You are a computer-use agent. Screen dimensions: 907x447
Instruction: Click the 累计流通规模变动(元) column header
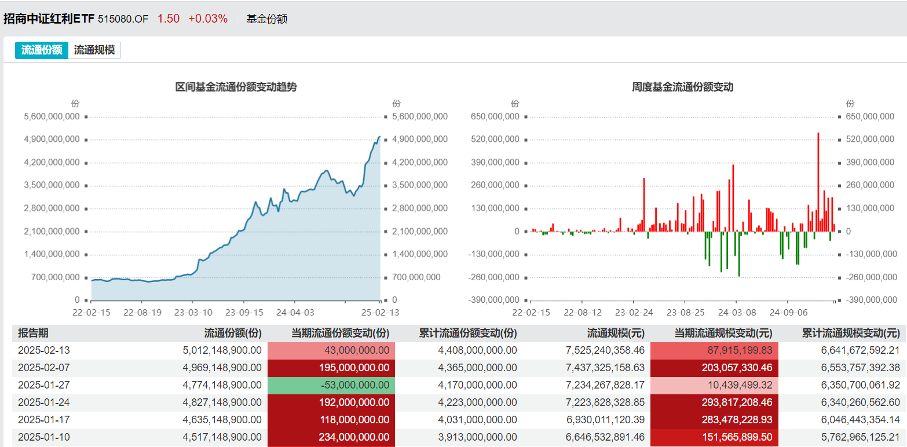tap(851, 333)
